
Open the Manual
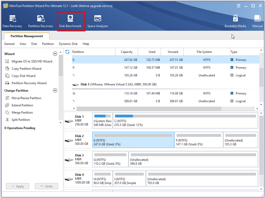click(x=258, y=21)
